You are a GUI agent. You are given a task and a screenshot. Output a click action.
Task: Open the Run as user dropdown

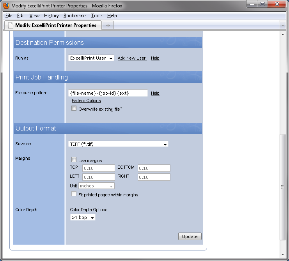[91, 58]
